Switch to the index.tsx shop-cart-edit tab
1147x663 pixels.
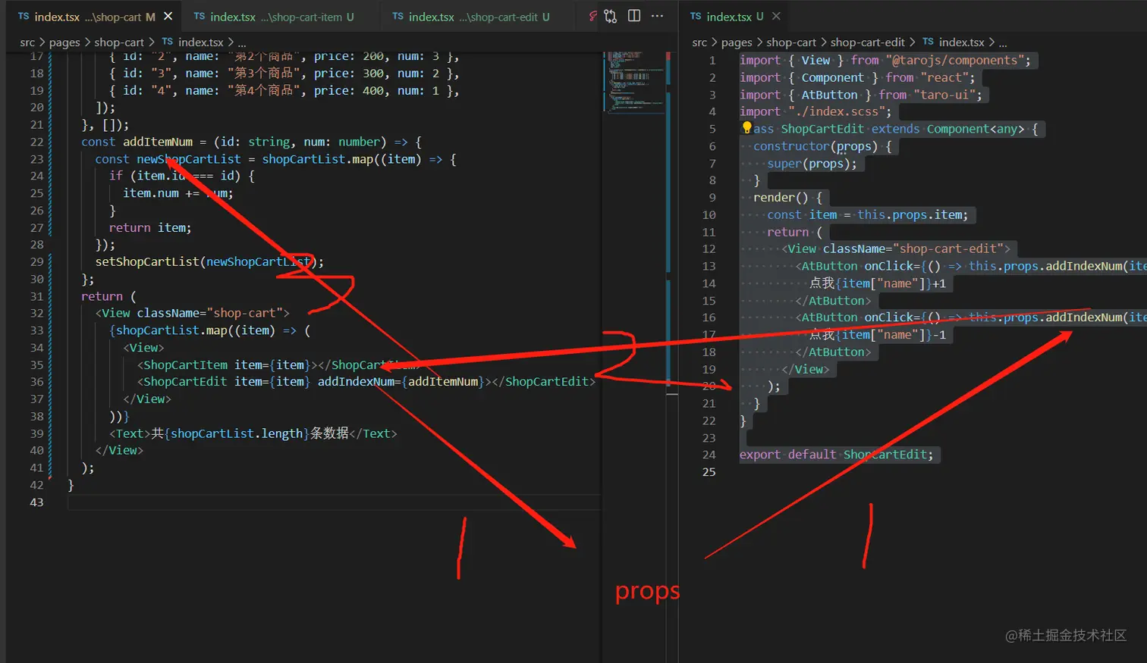(x=471, y=17)
